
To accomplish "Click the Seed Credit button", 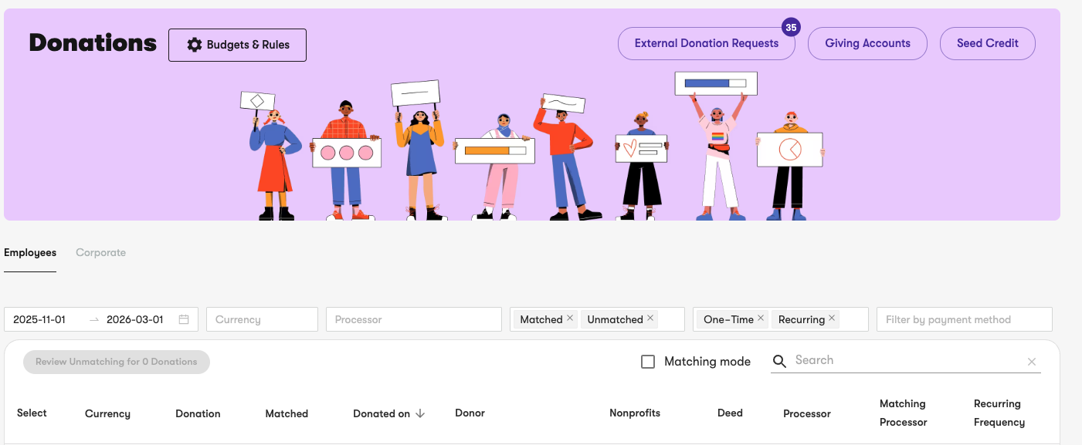I will pyautogui.click(x=988, y=43).
